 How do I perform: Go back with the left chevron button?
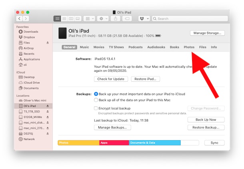click(x=19, y=19)
